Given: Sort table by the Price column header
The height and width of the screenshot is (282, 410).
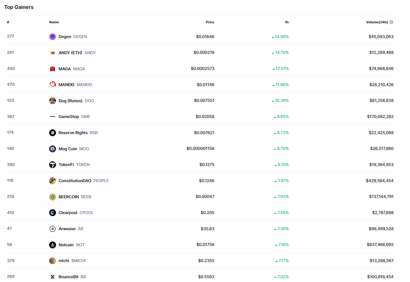Looking at the screenshot, I should click(x=210, y=22).
